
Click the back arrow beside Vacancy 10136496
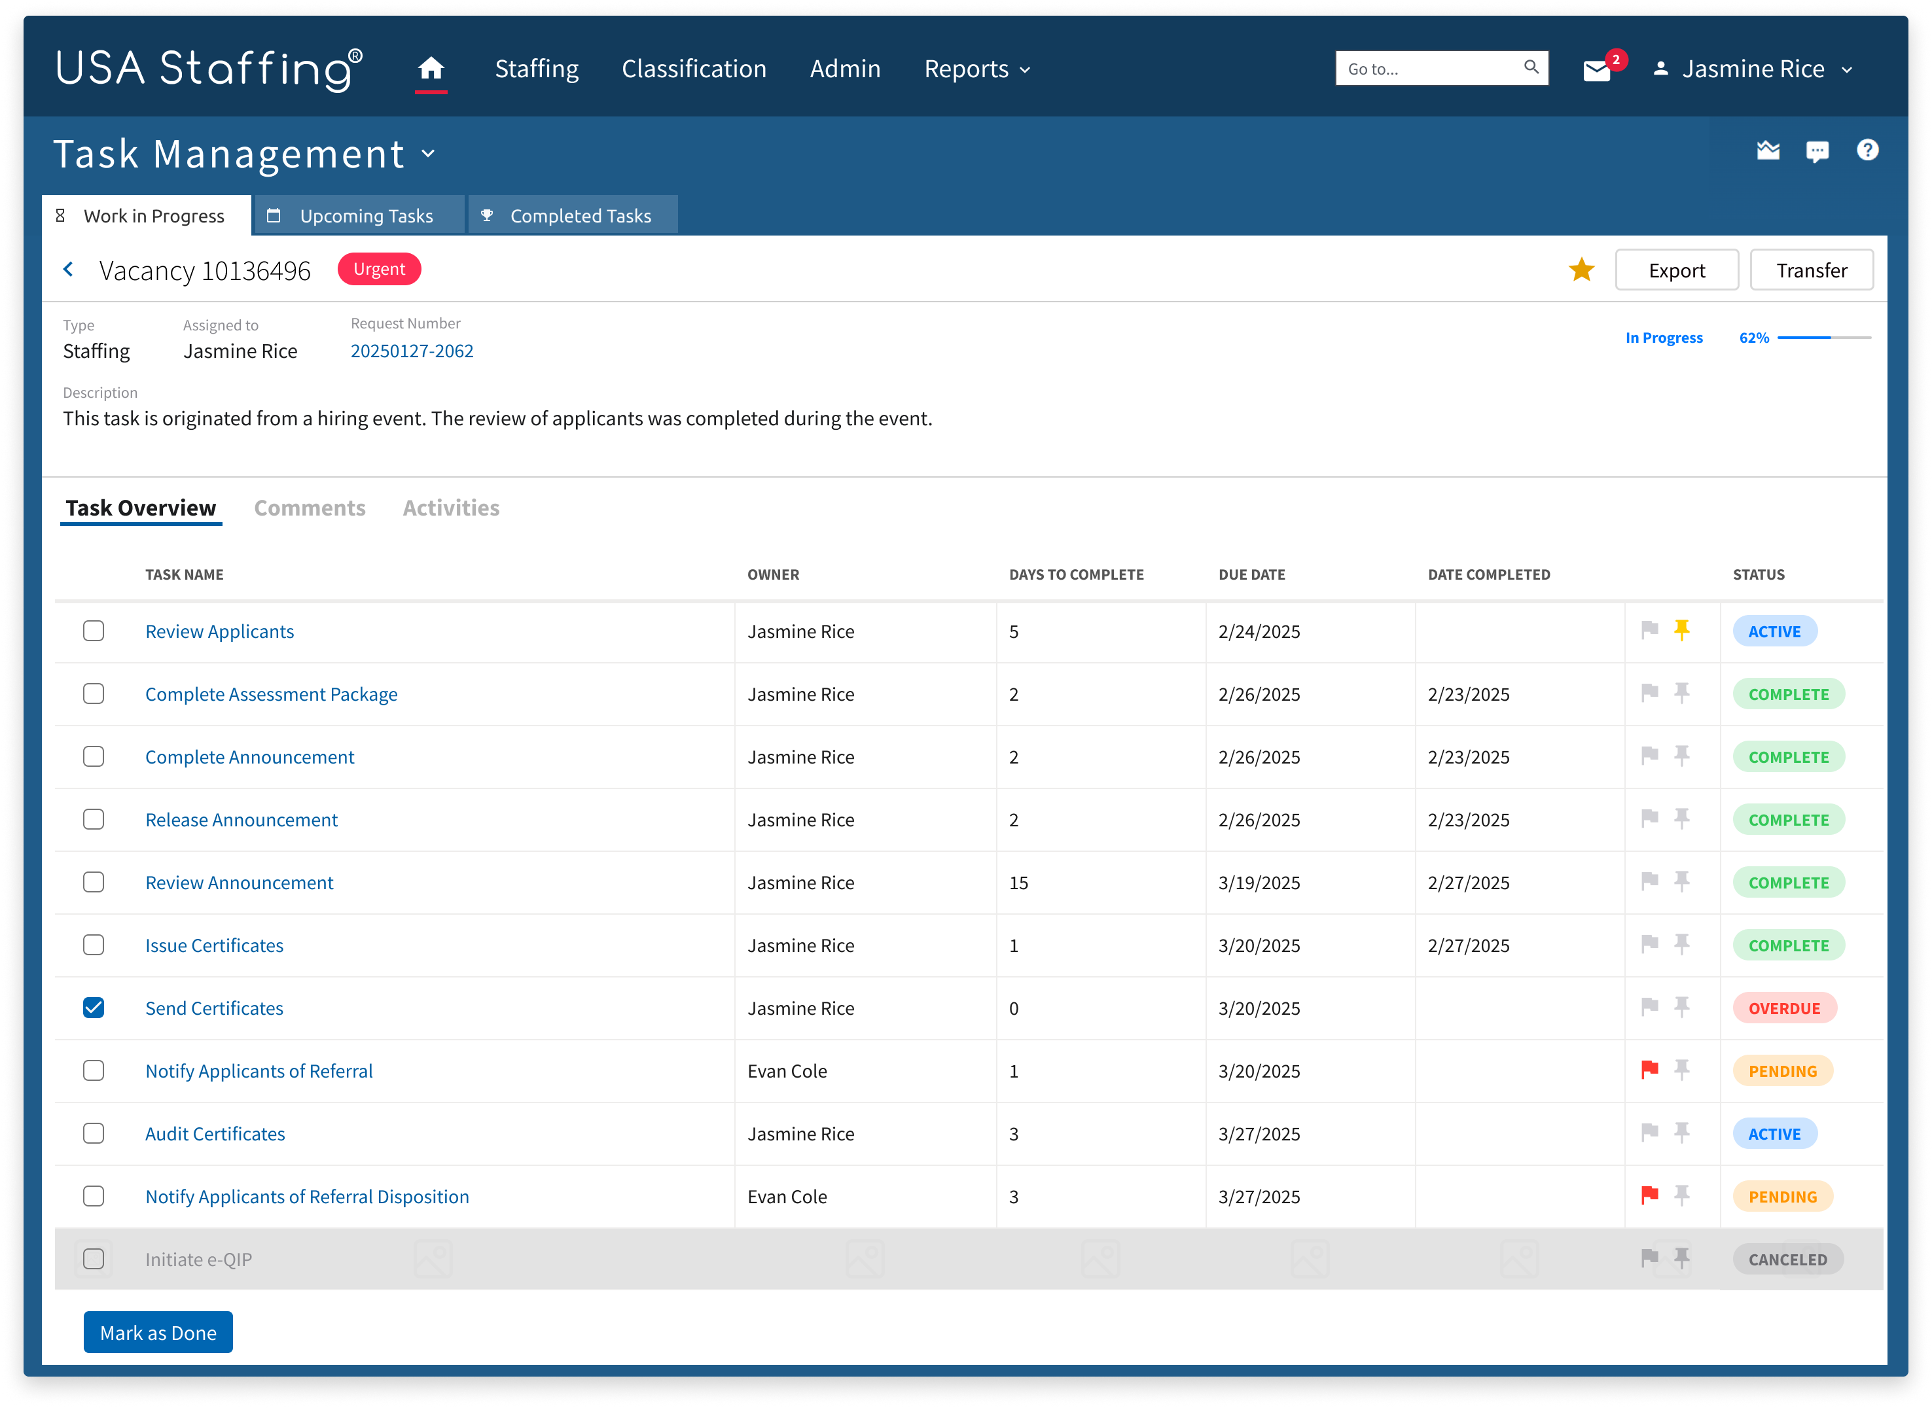pyautogui.click(x=68, y=270)
